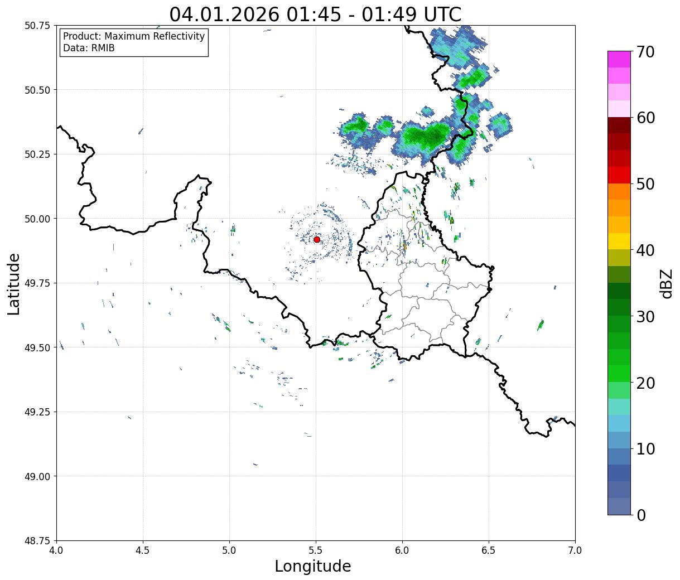
Task: Click the 'Product: Maximum Reflectivity' legend text
Action: (134, 36)
